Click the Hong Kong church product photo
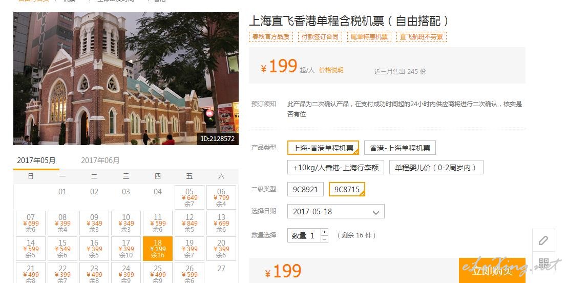This screenshot has width=567, height=283. click(126, 78)
